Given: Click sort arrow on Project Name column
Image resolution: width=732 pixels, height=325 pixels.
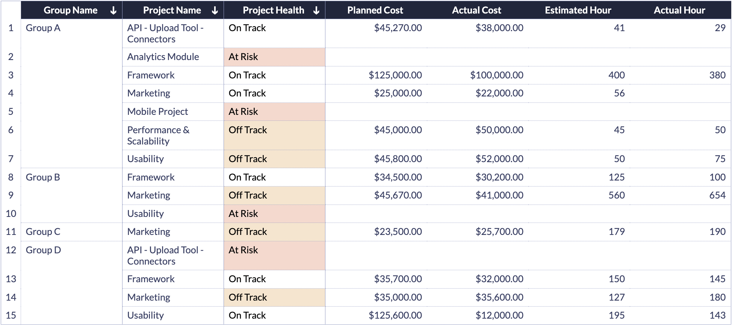Looking at the screenshot, I should coord(215,11).
